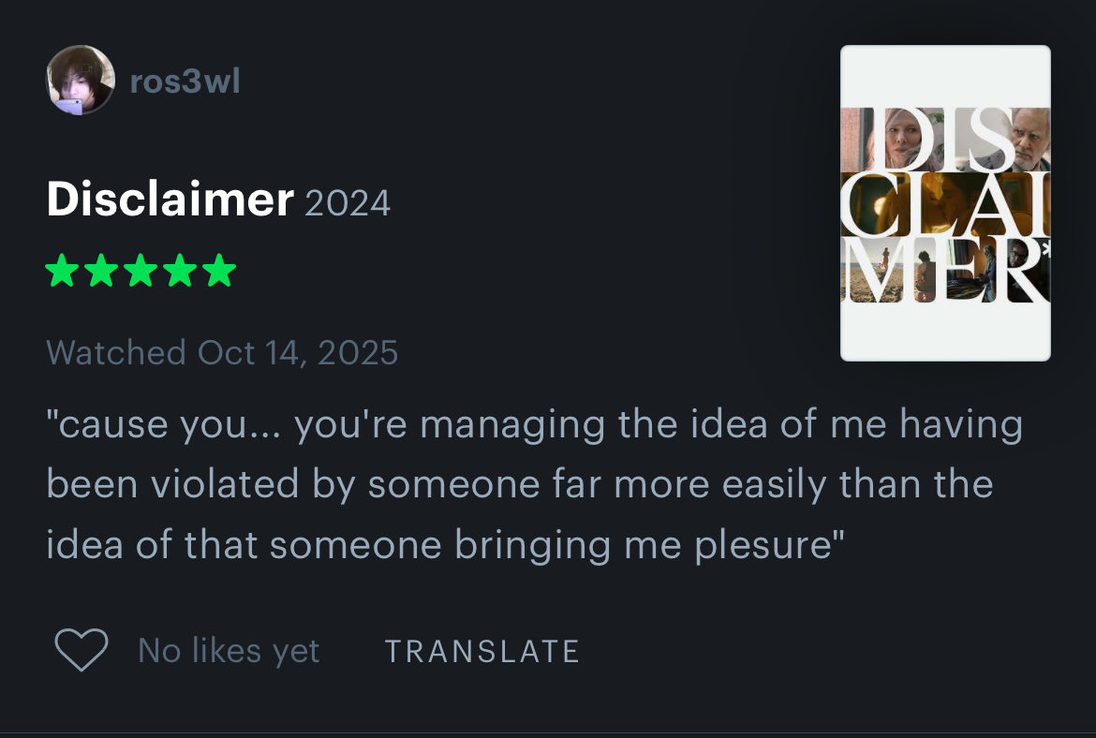
Task: Select the TRANSLATE button
Action: [482, 651]
